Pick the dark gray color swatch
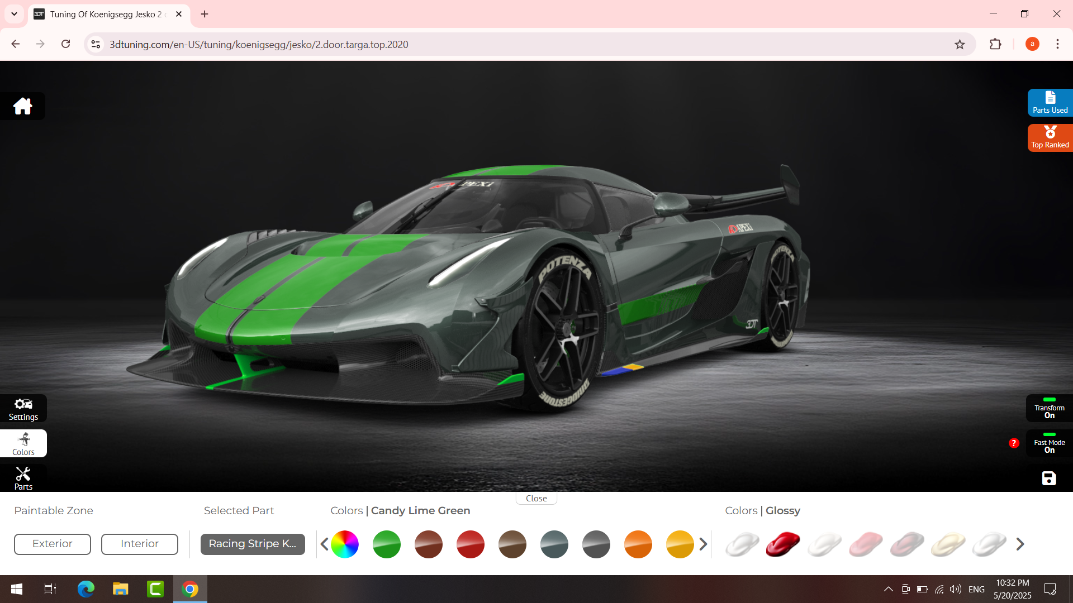This screenshot has height=603, width=1073. pos(596,544)
